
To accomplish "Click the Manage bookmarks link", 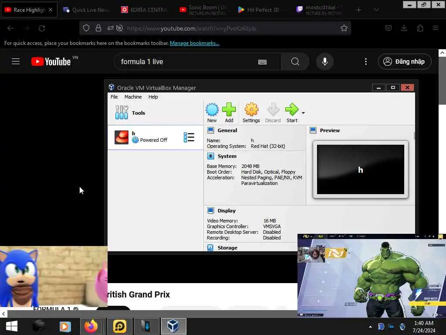I will coord(195,43).
